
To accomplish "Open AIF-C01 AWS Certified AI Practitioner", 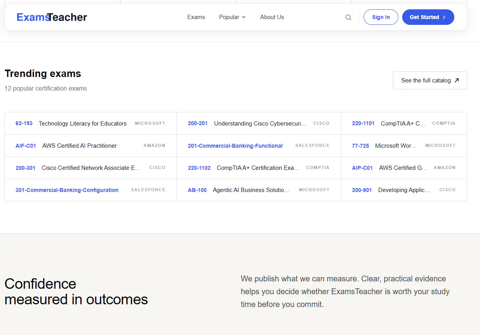I will pos(91,146).
